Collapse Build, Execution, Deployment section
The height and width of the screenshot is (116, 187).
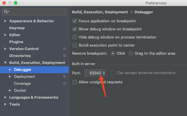pyautogui.click(x=5, y=63)
